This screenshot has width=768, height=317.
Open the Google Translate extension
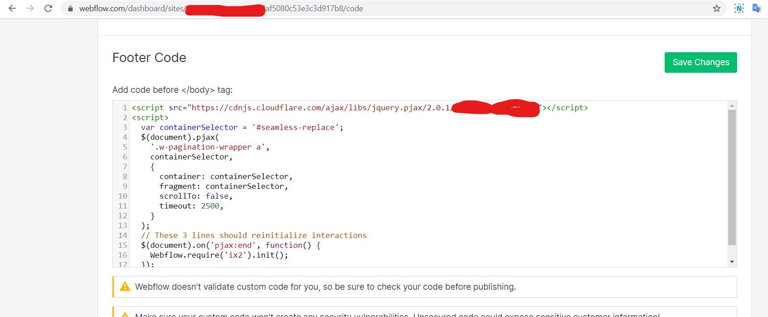pos(756,8)
